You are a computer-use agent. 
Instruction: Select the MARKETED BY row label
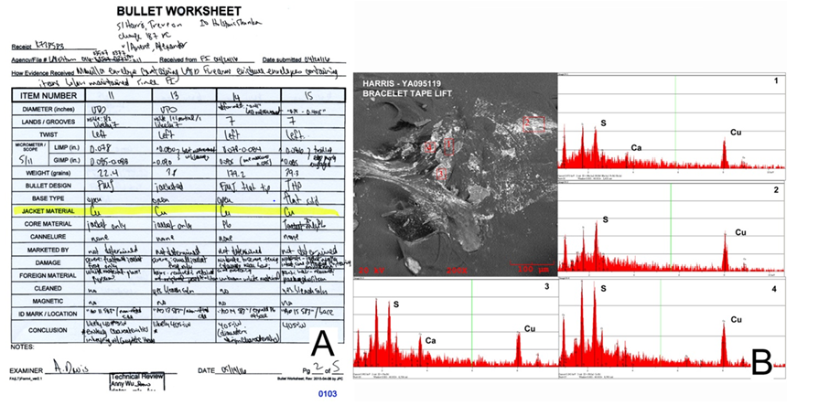click(48, 250)
